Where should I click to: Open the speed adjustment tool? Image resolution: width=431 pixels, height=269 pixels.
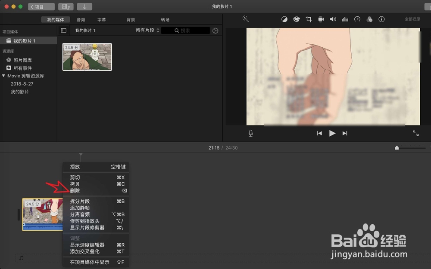point(357,19)
